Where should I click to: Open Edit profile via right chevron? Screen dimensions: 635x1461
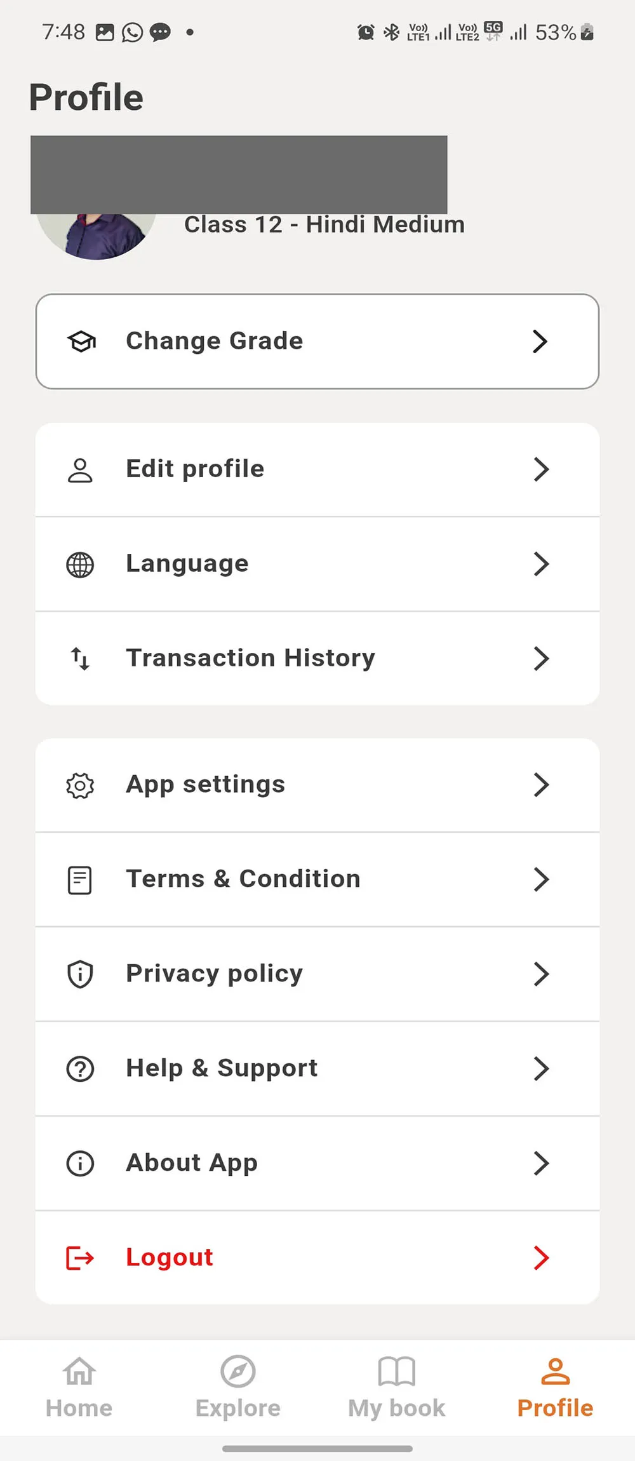[x=541, y=470]
